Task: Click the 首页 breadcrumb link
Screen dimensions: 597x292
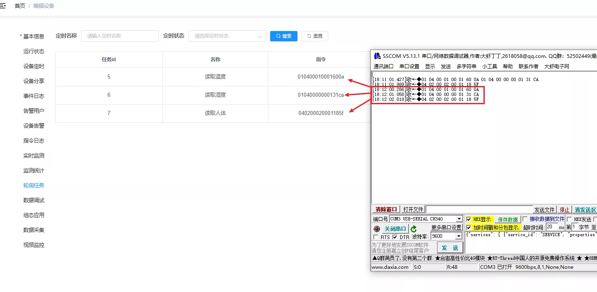Action: (20, 6)
